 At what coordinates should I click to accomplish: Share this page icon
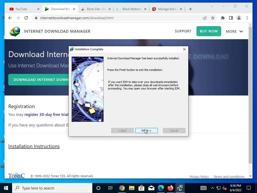click(x=205, y=18)
